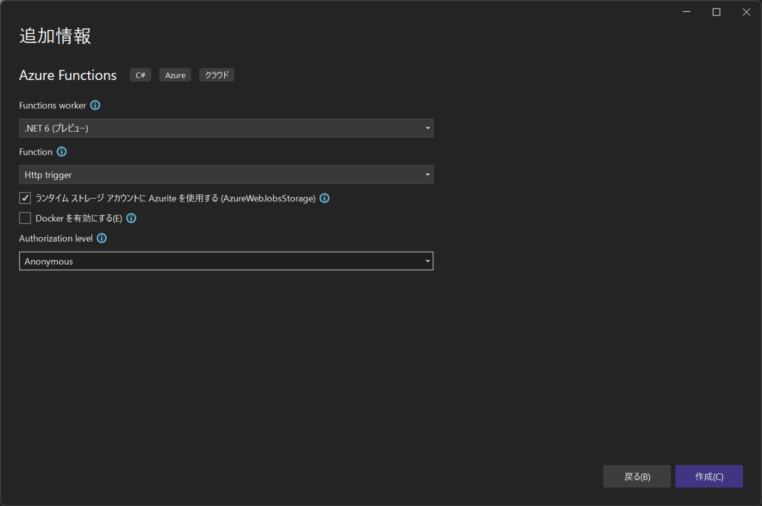Click the Authorization level label text
Viewport: 762px width, 506px height.
(56, 238)
